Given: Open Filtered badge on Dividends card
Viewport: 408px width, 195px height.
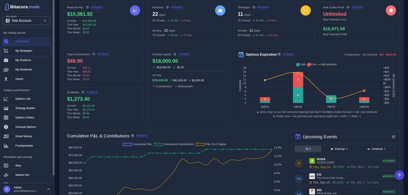Looking at the screenshot, I should (x=92, y=93).
